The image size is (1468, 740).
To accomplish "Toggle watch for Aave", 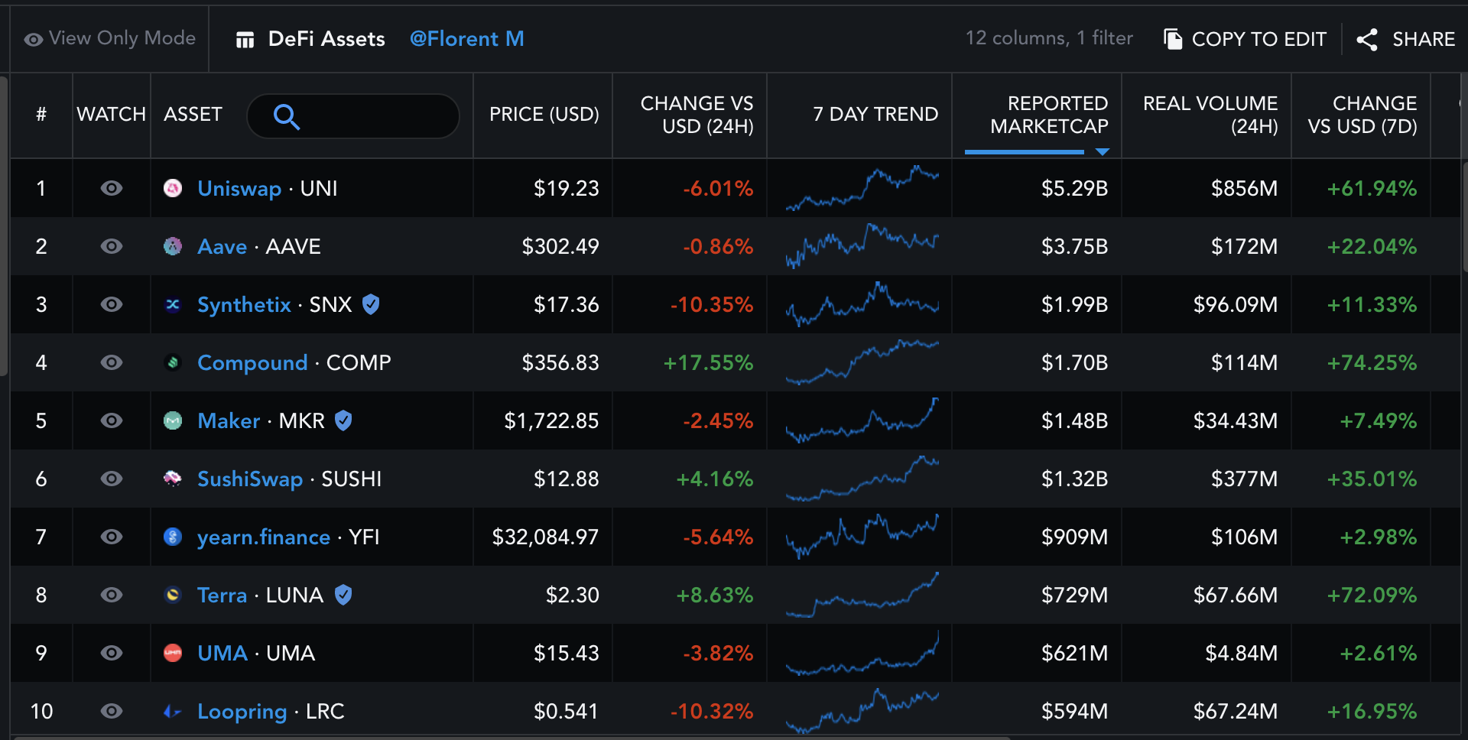I will point(112,246).
